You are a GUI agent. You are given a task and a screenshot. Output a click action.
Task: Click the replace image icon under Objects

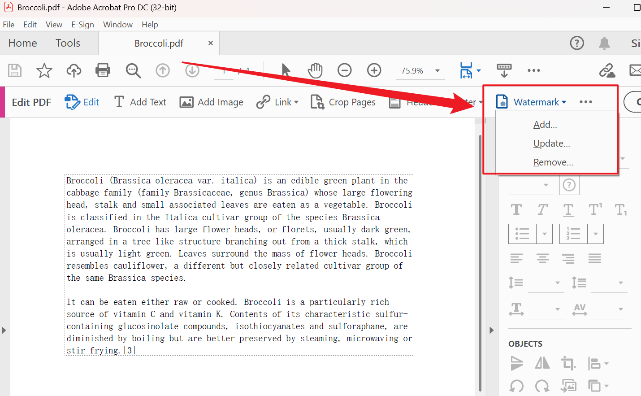568,386
